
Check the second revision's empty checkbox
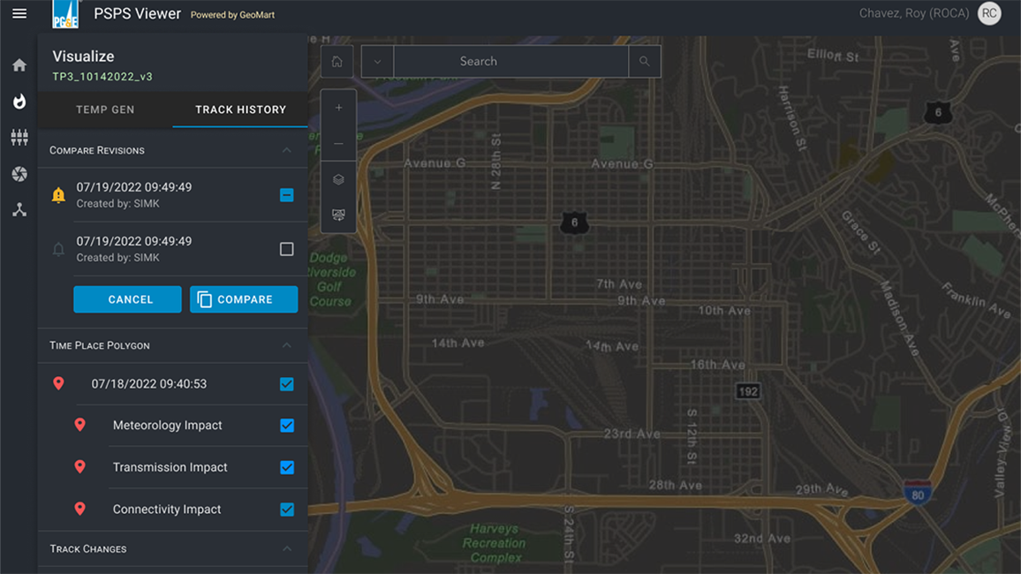click(287, 249)
